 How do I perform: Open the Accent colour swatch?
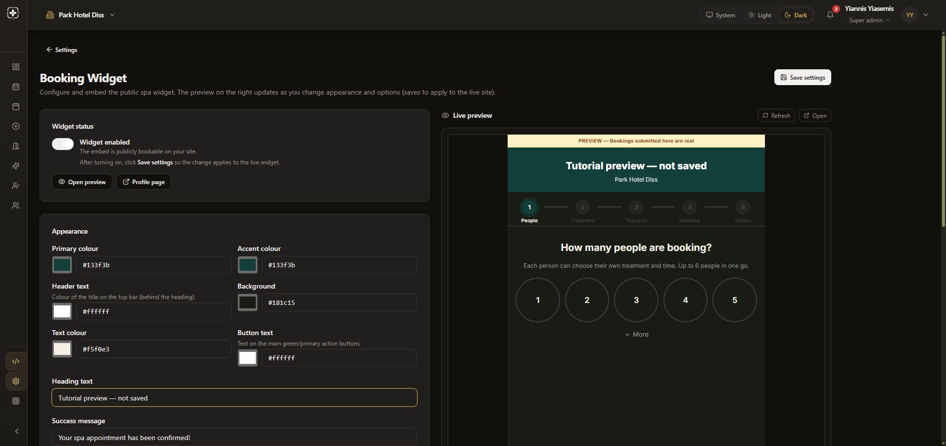[x=247, y=265]
